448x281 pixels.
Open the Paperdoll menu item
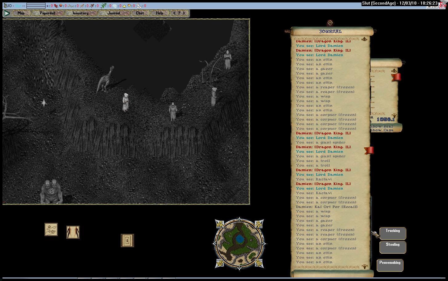tap(47, 13)
